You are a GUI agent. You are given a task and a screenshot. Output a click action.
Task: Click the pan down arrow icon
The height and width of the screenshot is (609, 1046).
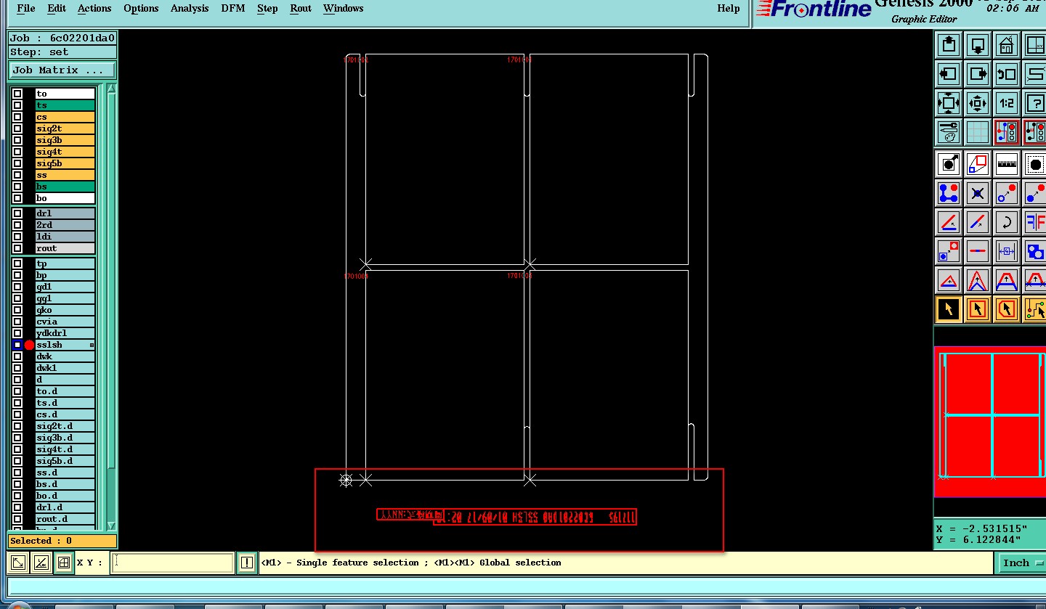[x=978, y=45]
